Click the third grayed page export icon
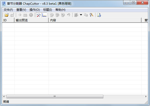 pyautogui.click(x=63, y=15)
